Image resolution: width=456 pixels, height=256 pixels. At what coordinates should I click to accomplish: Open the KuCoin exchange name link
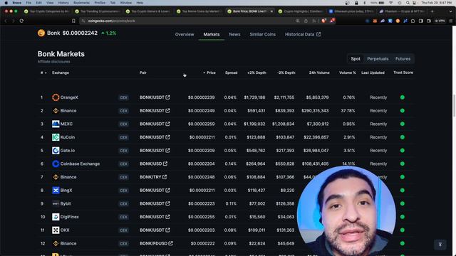pyautogui.click(x=68, y=137)
